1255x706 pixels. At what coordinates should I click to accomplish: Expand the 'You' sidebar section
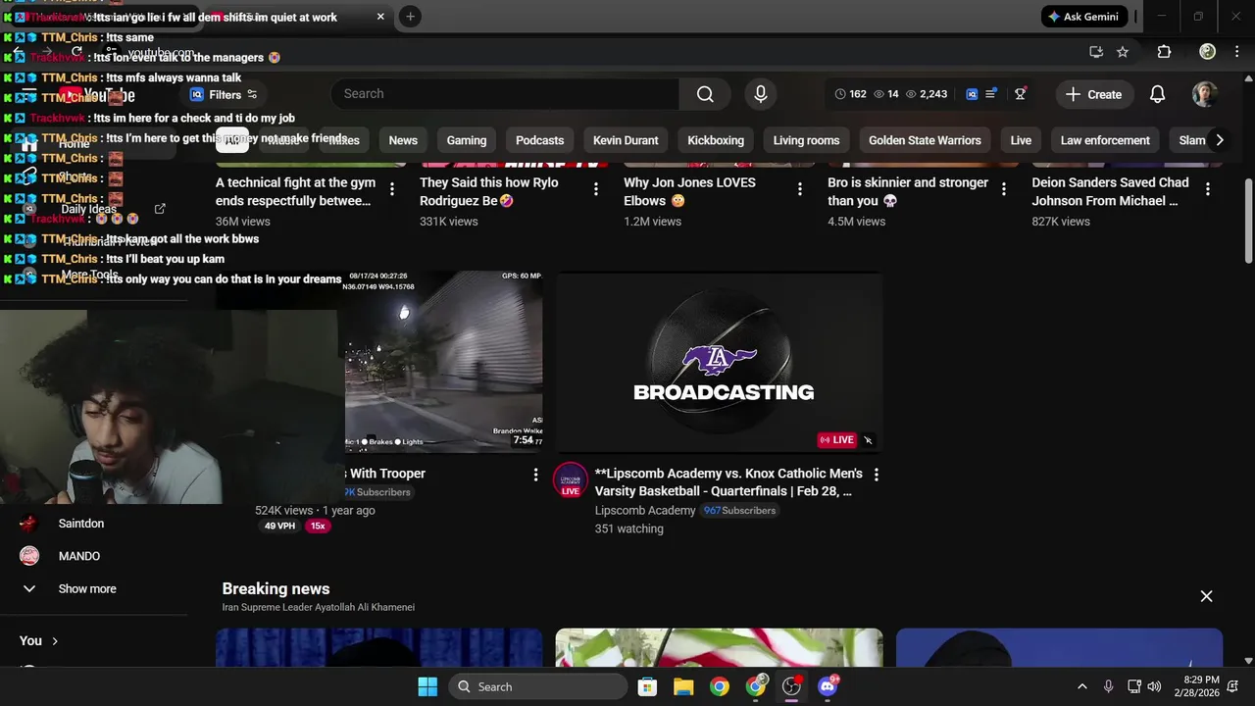tap(39, 640)
